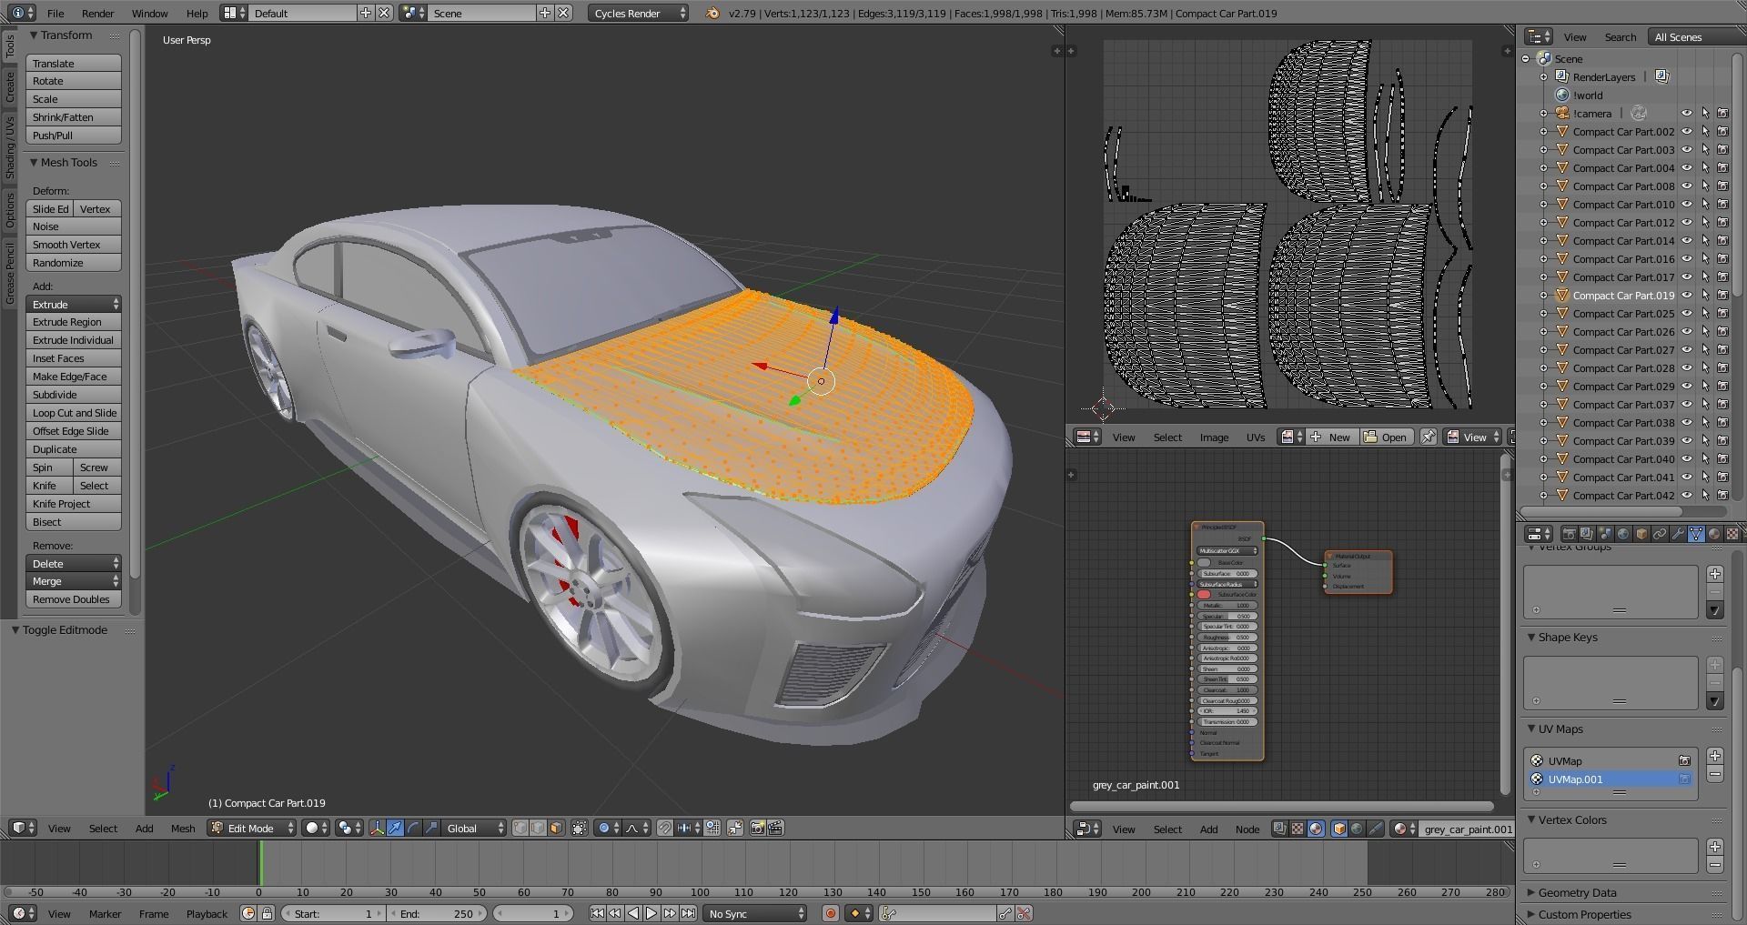
Task: Toggle snap magnet icon in 3D header
Action: [665, 828]
